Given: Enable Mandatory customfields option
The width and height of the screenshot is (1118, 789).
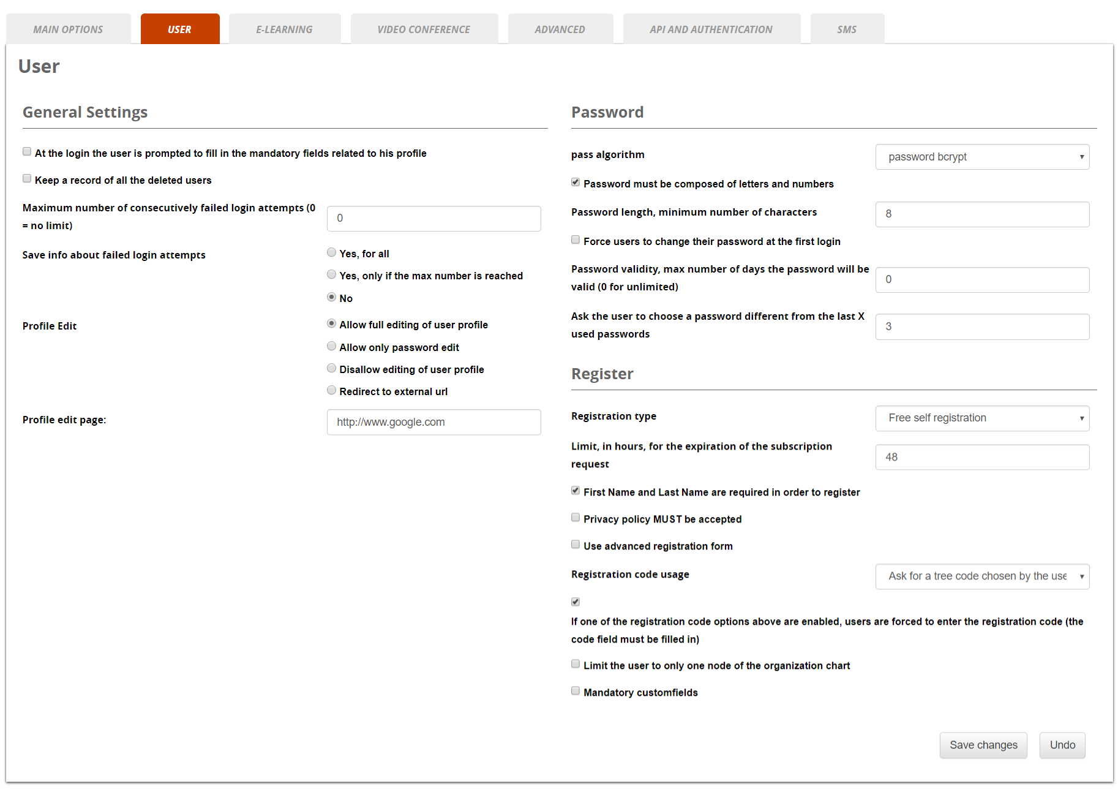Looking at the screenshot, I should [x=576, y=690].
